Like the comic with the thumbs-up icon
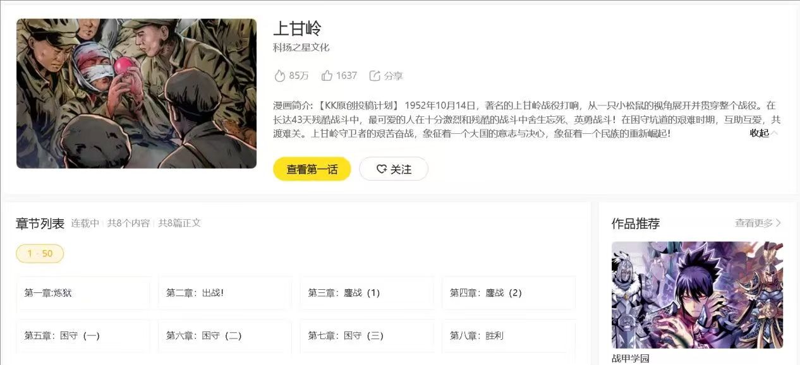The image size is (800, 365). tap(327, 76)
